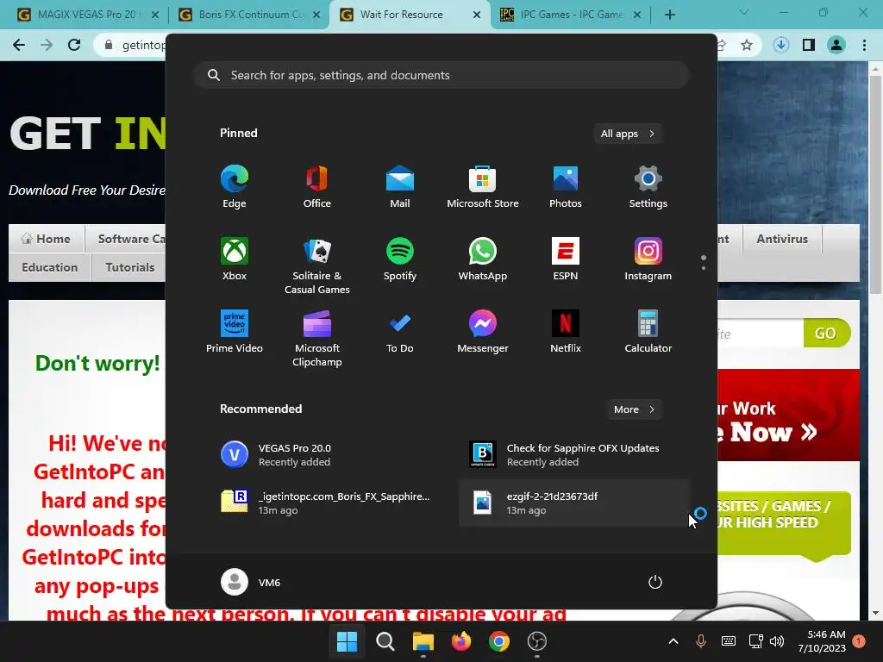Viewport: 883px width, 662px height.
Task: Open Chrome three-dot menu
Action: pos(864,45)
